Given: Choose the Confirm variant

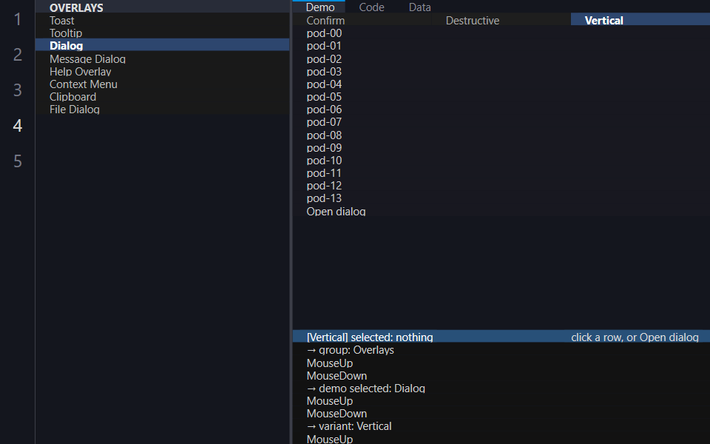Looking at the screenshot, I should [x=362, y=21].
